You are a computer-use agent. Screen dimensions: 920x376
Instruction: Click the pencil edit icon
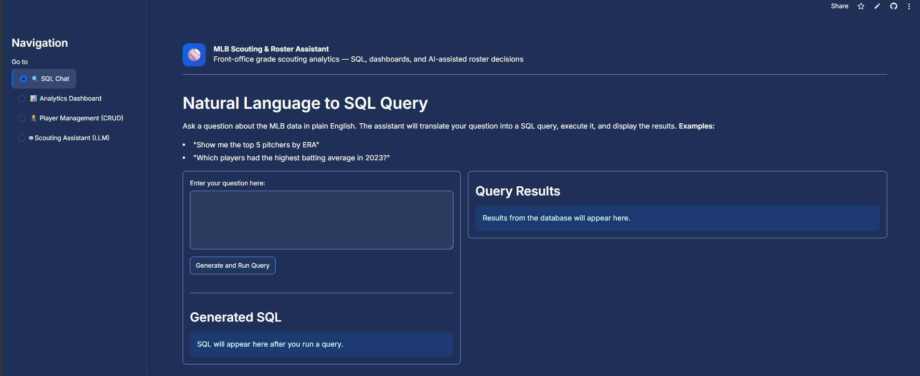877,6
